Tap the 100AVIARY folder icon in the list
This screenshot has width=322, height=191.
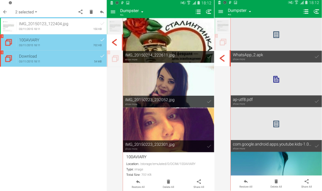[x=8, y=42]
